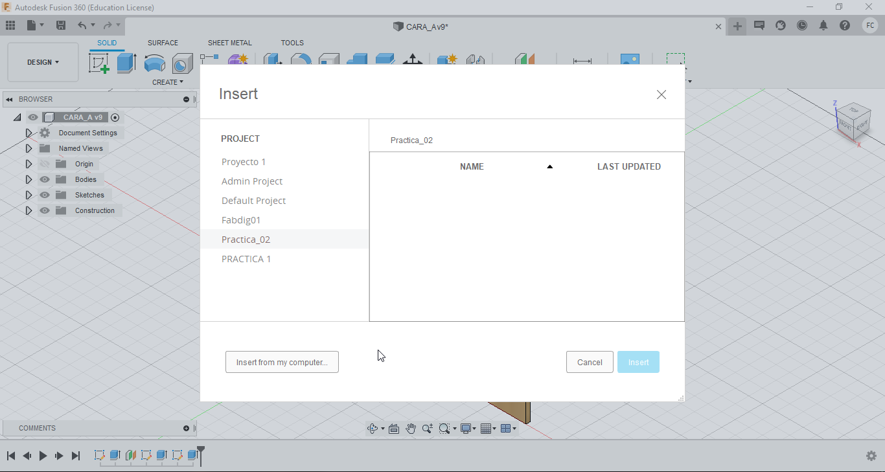The height and width of the screenshot is (472, 885).
Task: Toggle the NAME column sort arrow
Action: (550, 166)
